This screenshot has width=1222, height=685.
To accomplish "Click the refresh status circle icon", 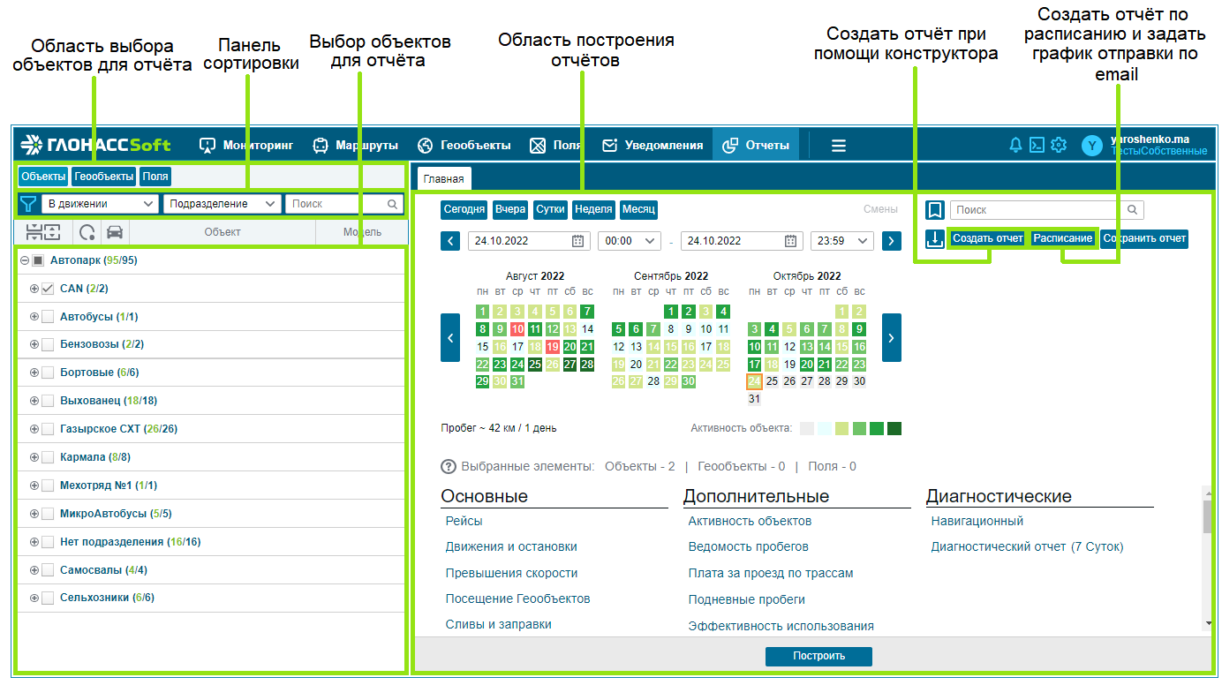I will [x=87, y=232].
